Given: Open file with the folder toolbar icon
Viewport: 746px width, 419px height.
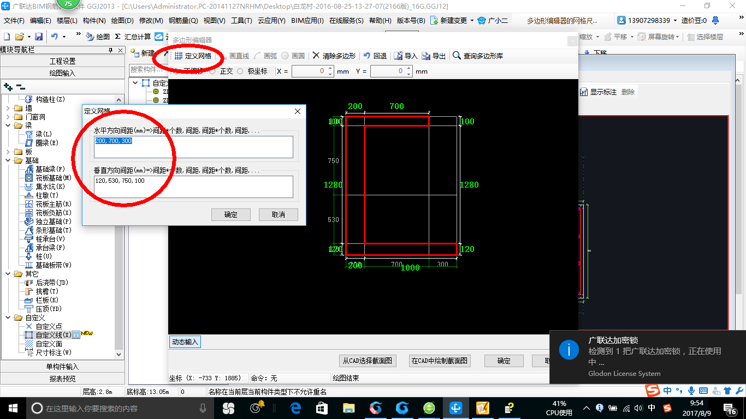Looking at the screenshot, I should 20,37.
